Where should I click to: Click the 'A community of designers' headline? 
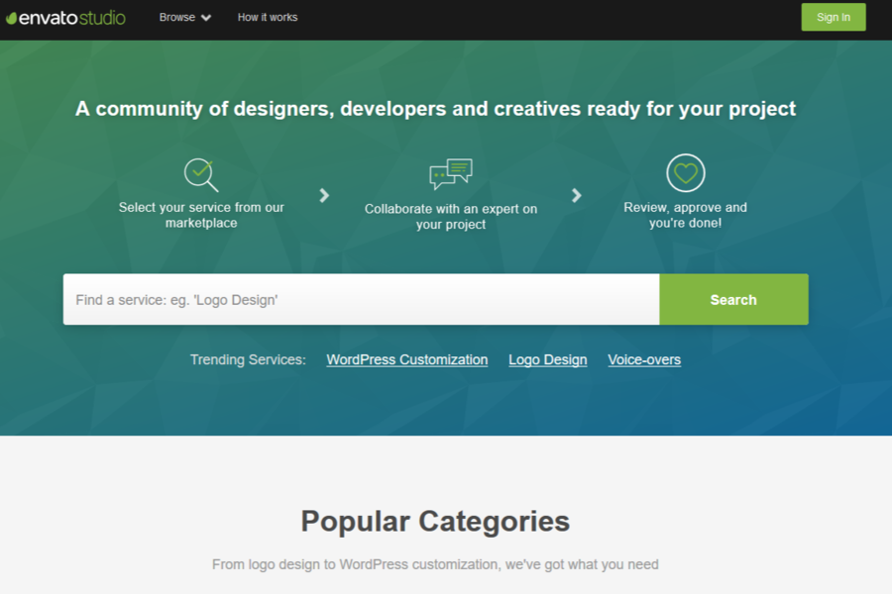tap(435, 109)
